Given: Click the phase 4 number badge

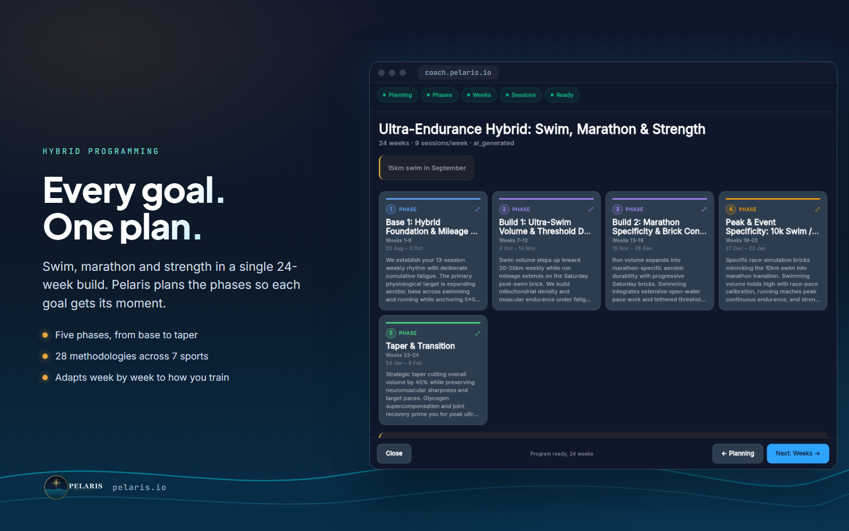Looking at the screenshot, I should click(731, 209).
